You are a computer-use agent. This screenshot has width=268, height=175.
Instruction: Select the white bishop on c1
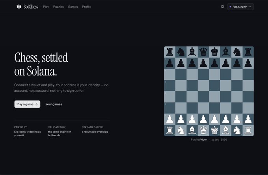tap(192, 130)
